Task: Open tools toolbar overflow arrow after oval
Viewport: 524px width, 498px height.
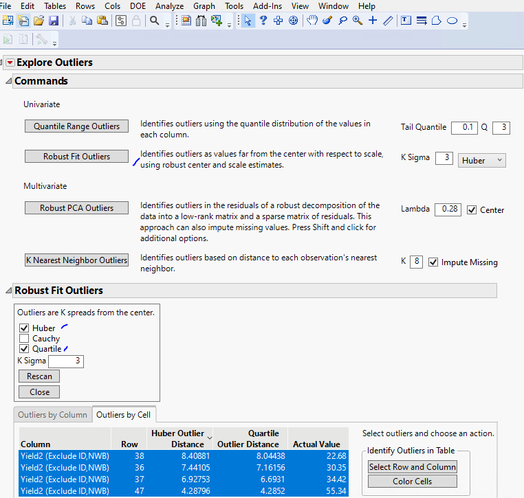Action: point(464,25)
